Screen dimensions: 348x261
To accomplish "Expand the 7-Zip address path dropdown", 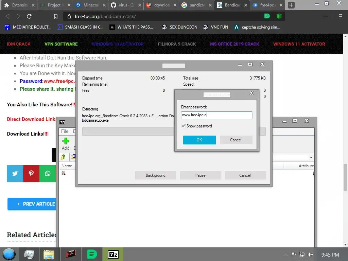I will (311, 157).
